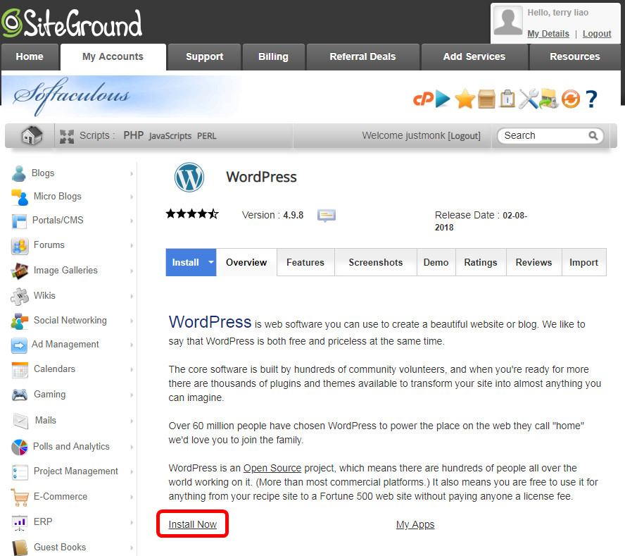Go to Softaculous home house icon
Screen dimensions: 625x556
point(32,135)
